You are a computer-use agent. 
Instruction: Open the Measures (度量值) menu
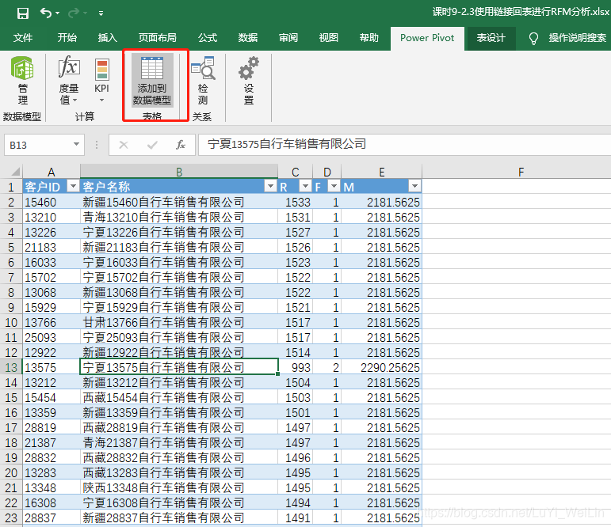(69, 81)
